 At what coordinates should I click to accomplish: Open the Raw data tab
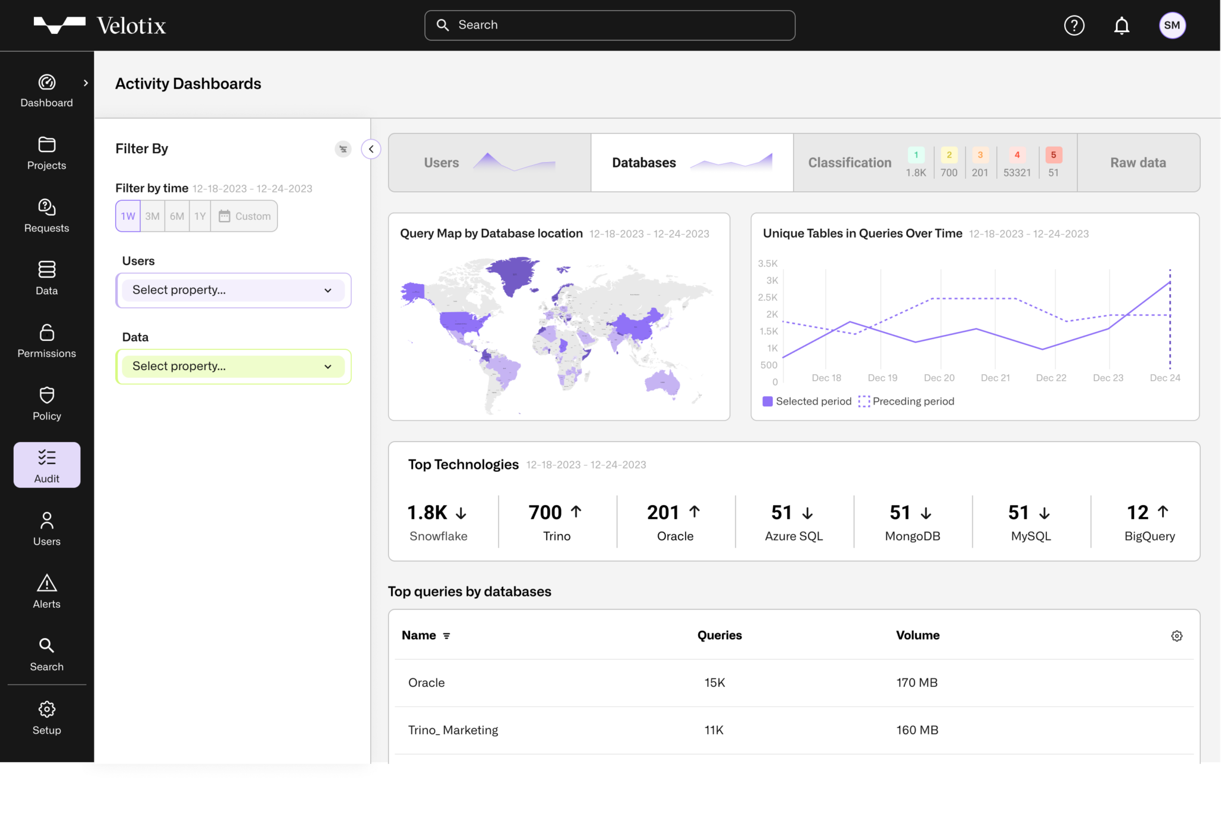tap(1138, 162)
